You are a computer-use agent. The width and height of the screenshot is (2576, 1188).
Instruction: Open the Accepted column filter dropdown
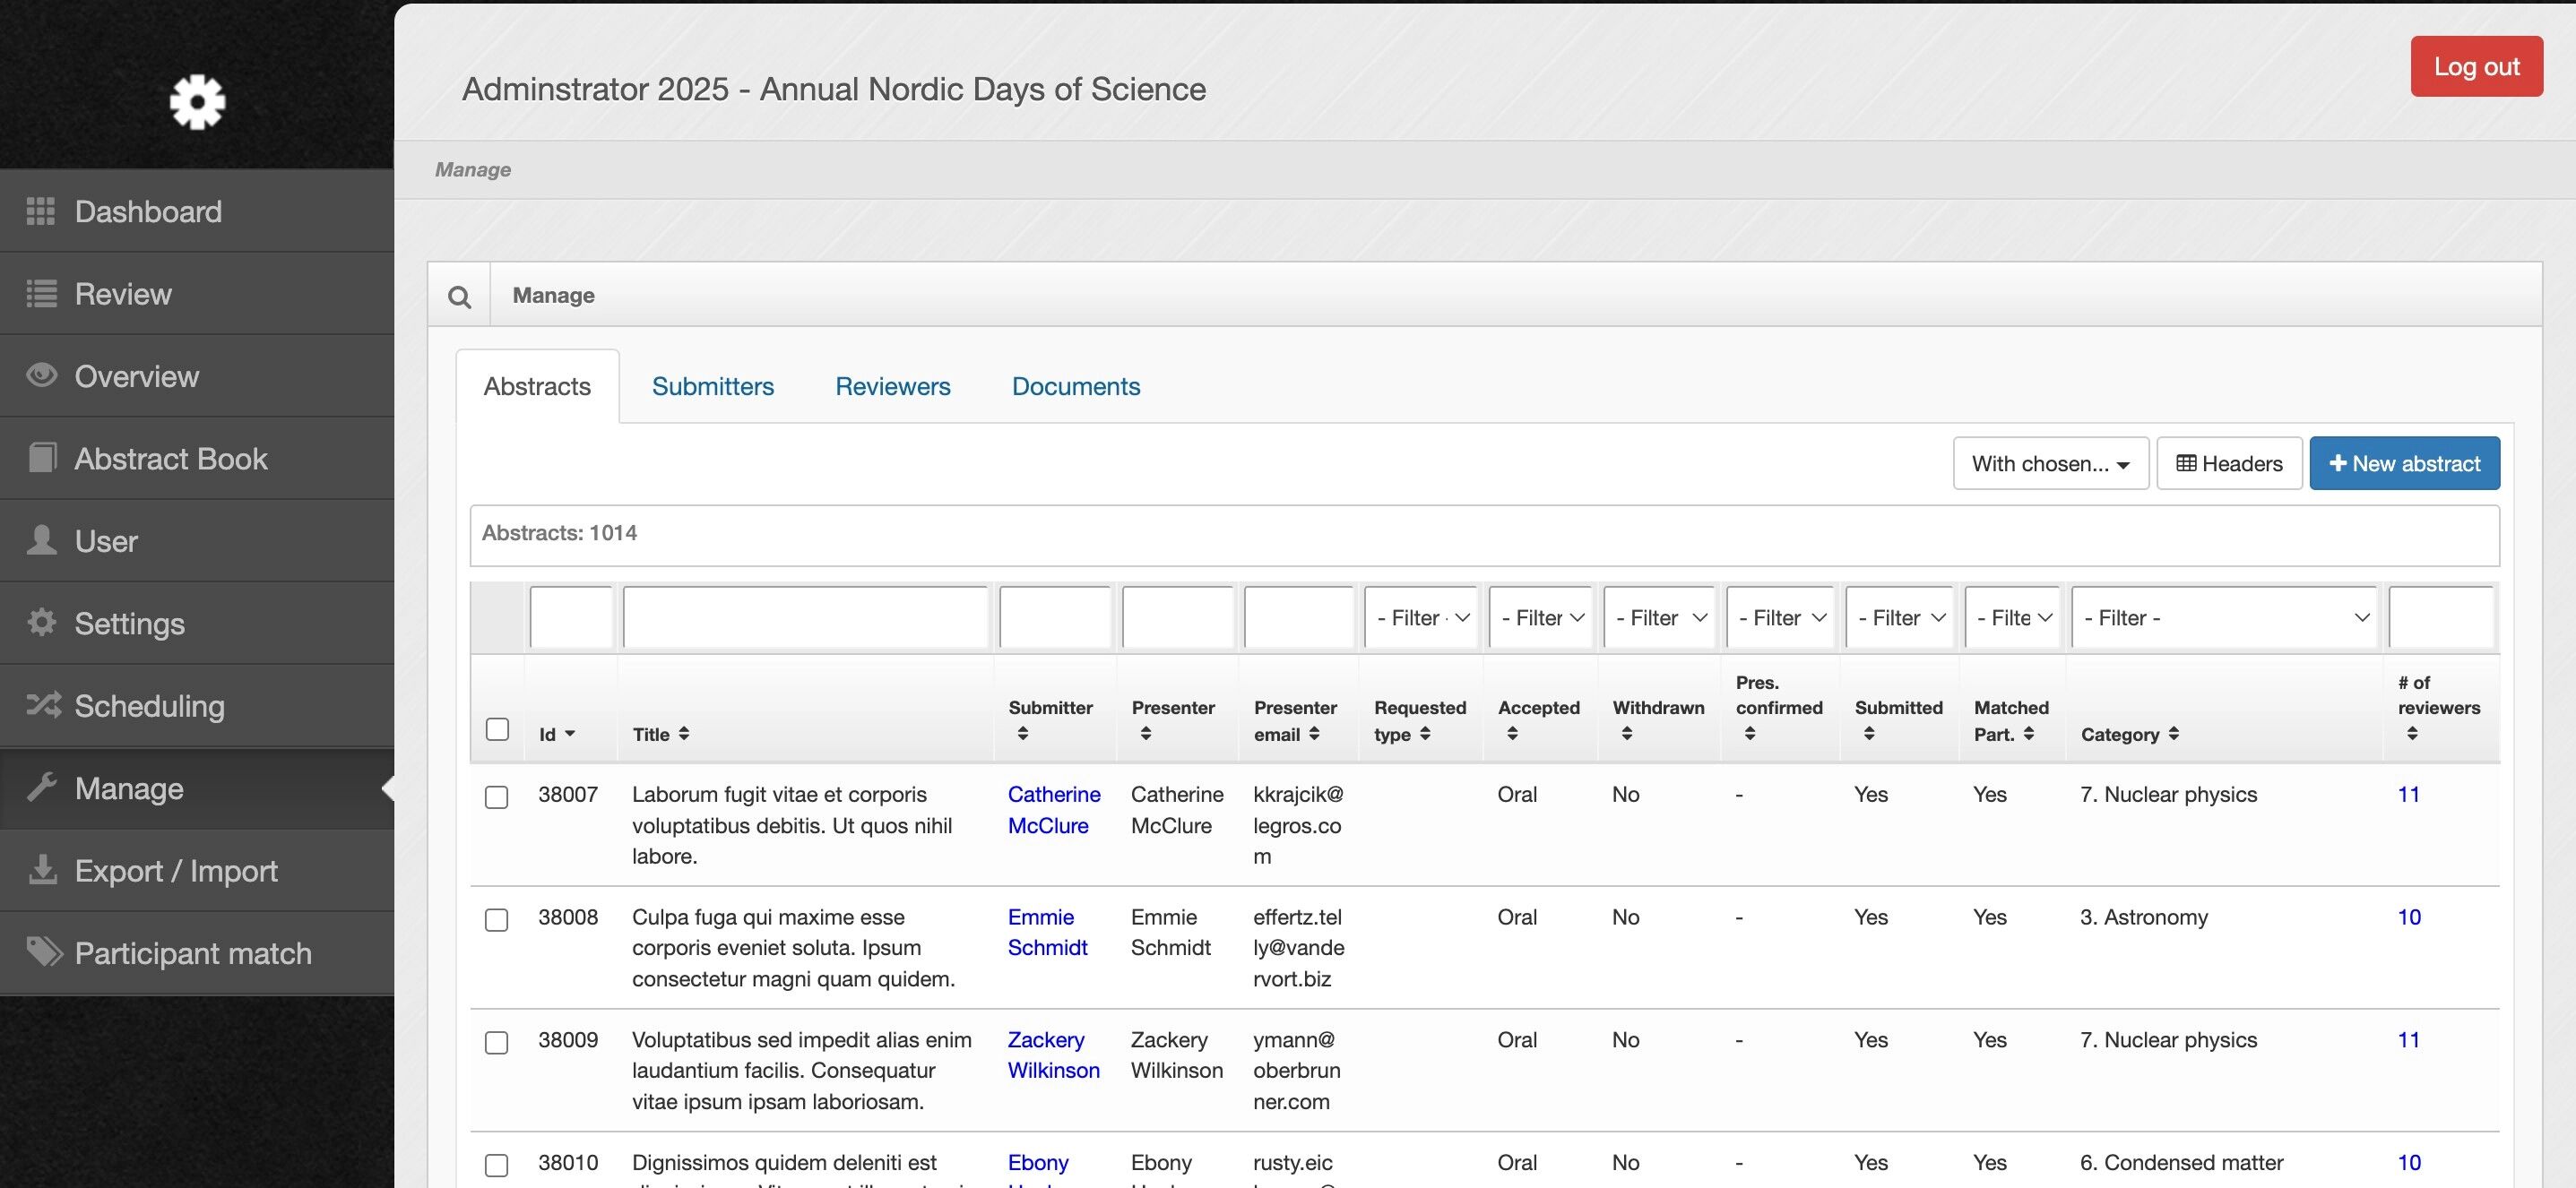[x=1542, y=617]
